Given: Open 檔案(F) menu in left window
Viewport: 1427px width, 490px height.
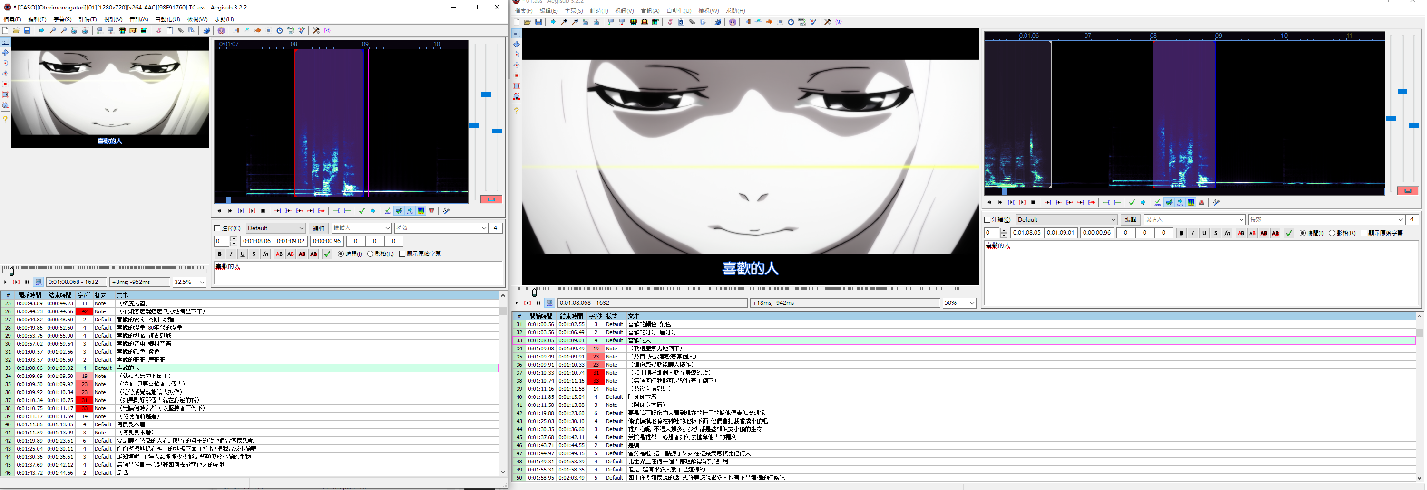Looking at the screenshot, I should coord(12,19).
